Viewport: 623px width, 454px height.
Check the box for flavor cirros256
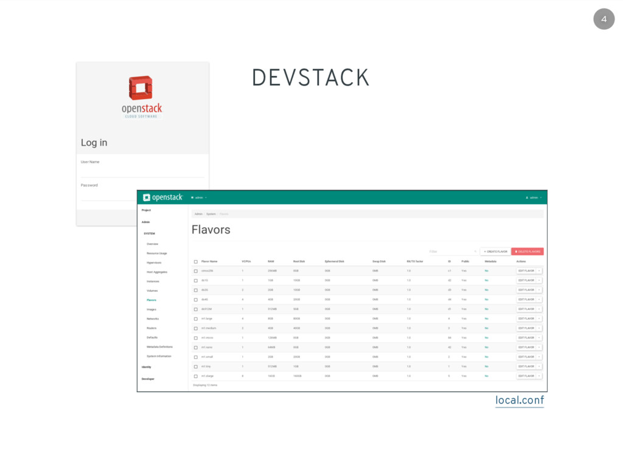point(195,271)
